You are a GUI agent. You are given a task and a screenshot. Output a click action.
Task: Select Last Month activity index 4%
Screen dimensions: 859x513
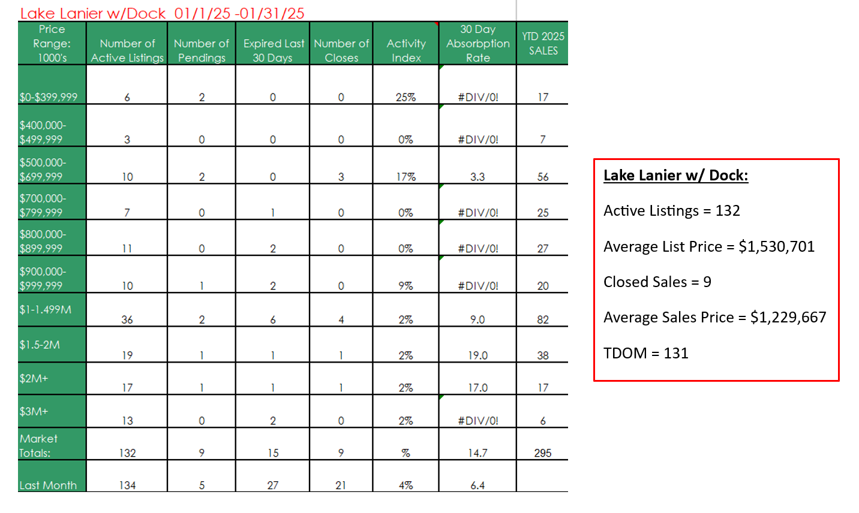pyautogui.click(x=406, y=485)
